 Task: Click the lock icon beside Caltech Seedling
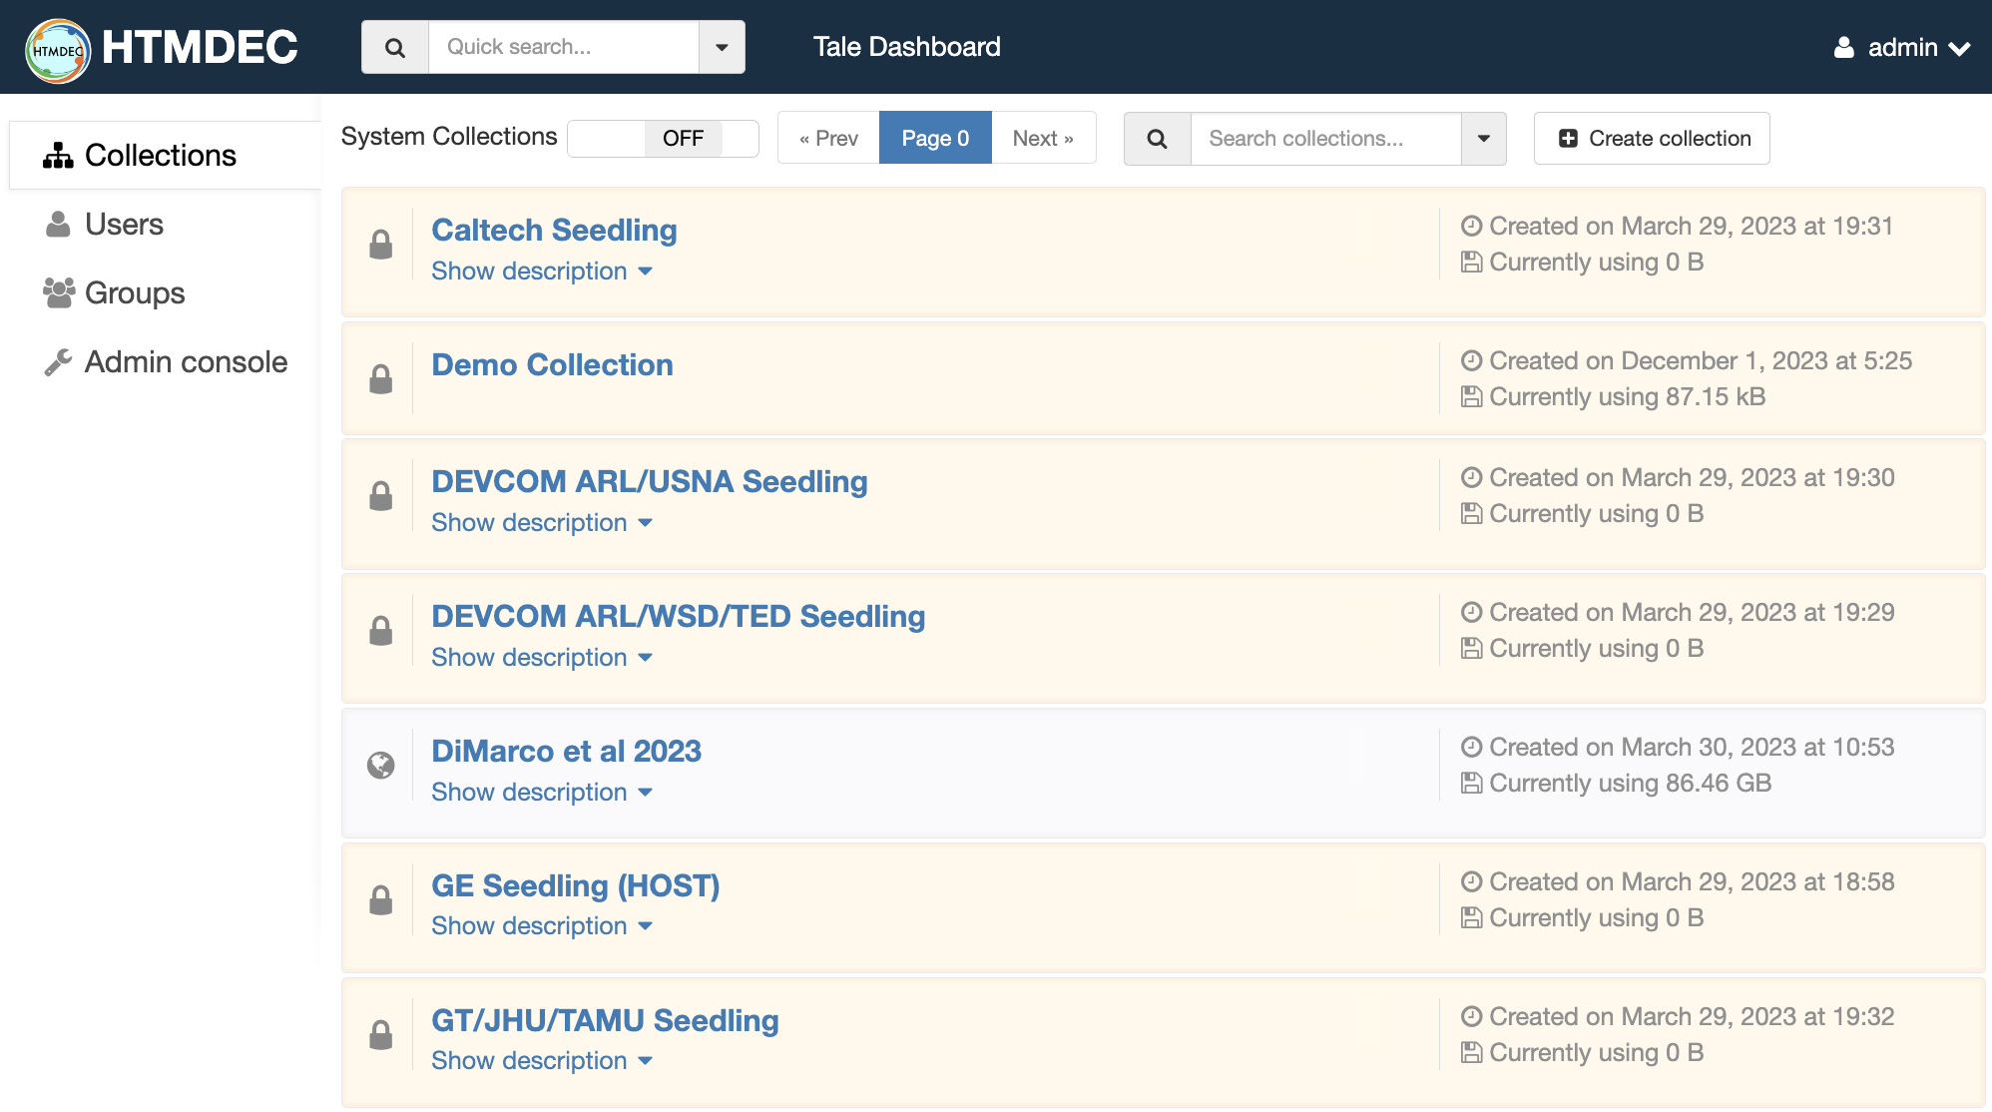point(380,245)
